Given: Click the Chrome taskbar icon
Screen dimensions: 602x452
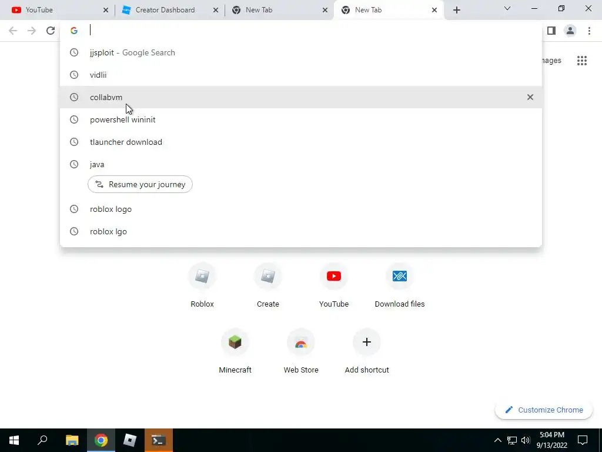Looking at the screenshot, I should pyautogui.click(x=101, y=440).
